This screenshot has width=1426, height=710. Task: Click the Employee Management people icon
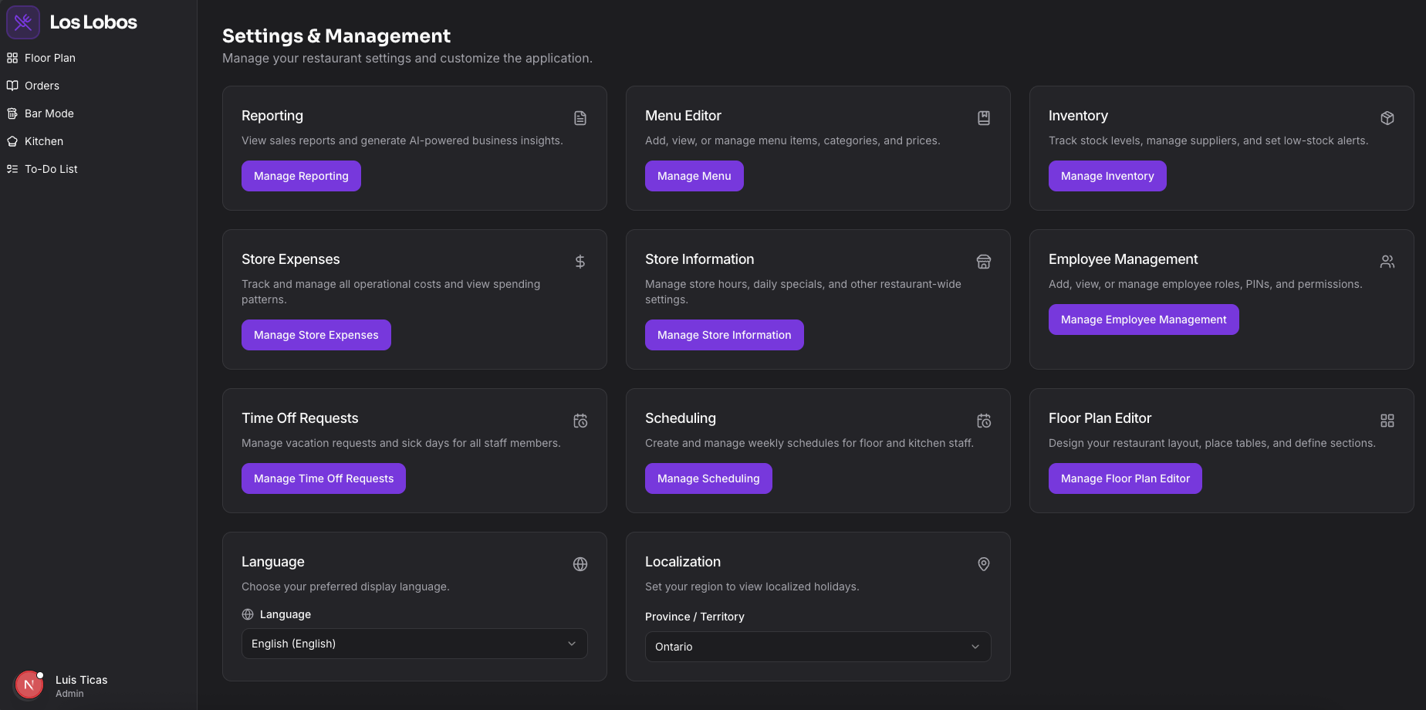point(1387,262)
